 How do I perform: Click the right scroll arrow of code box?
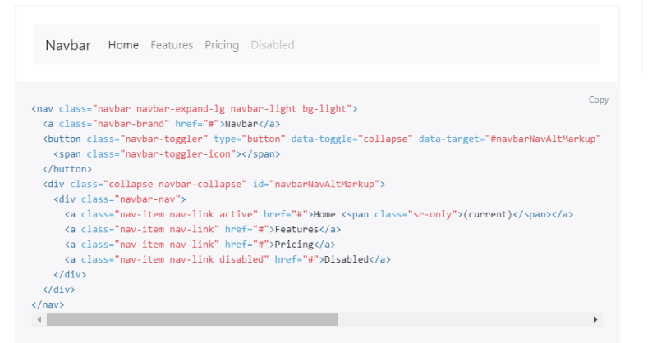tap(595, 319)
